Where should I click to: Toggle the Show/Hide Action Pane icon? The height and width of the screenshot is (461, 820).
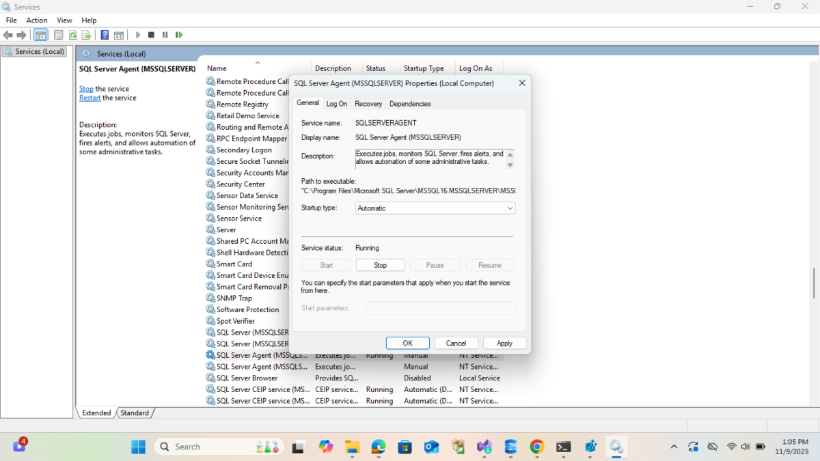coord(118,35)
